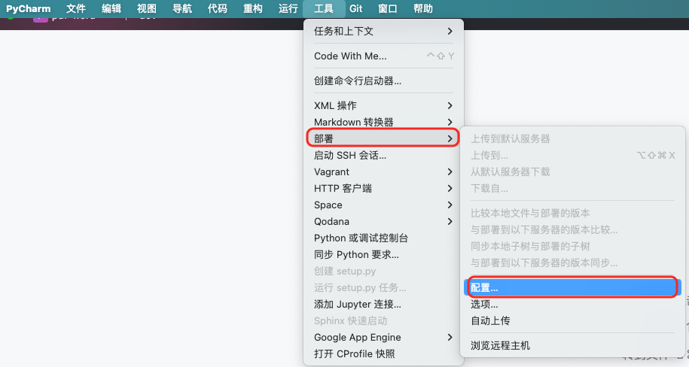
Task: Open the PyCharm application menu
Action: [28, 8]
